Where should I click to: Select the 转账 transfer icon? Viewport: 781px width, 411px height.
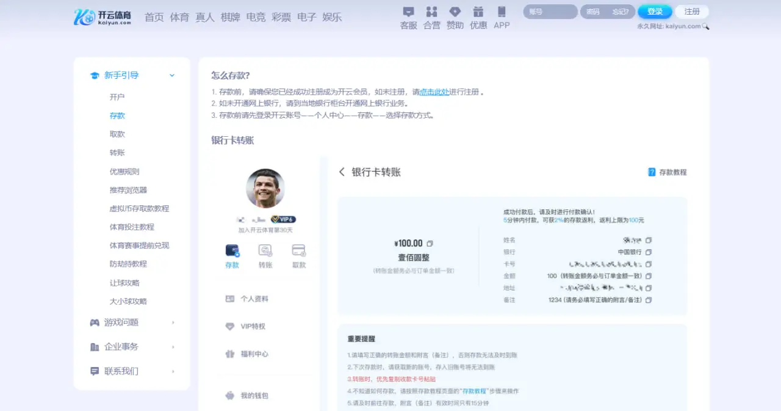[265, 252]
